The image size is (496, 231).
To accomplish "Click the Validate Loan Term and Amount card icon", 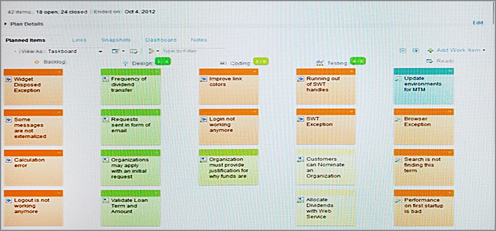I will point(106,200).
